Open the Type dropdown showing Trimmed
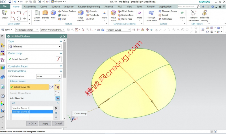This screenshot has height=134, width=226. point(35,47)
